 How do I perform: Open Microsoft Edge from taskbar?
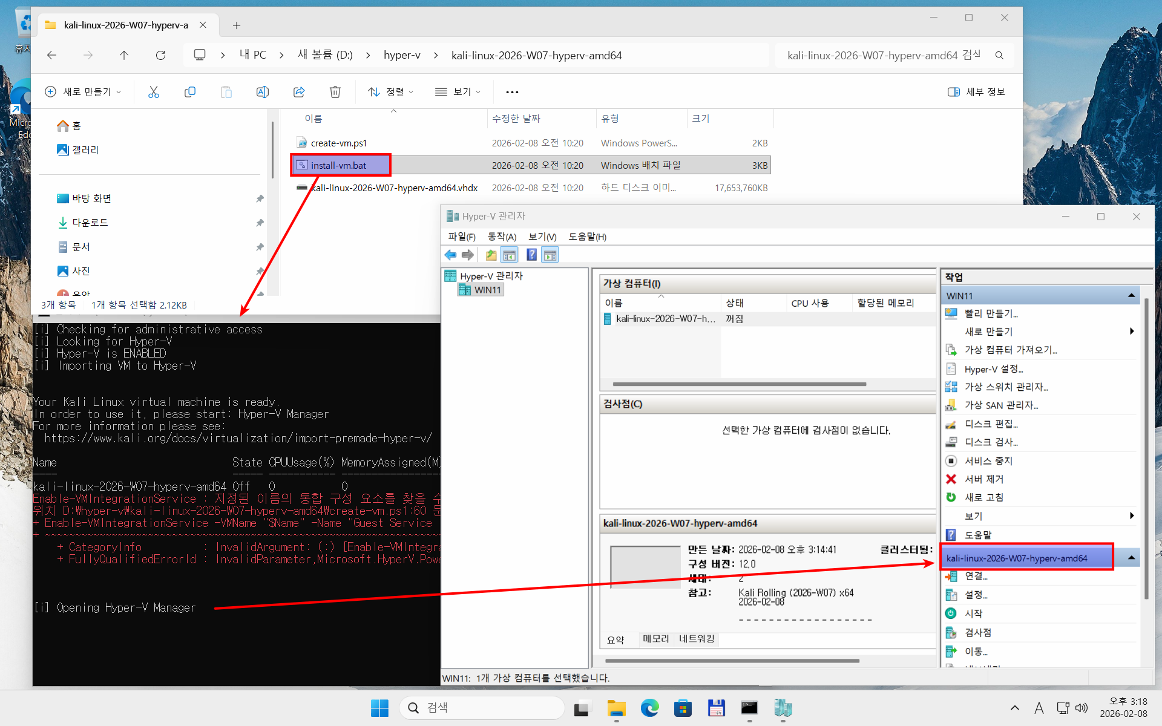pyautogui.click(x=649, y=708)
